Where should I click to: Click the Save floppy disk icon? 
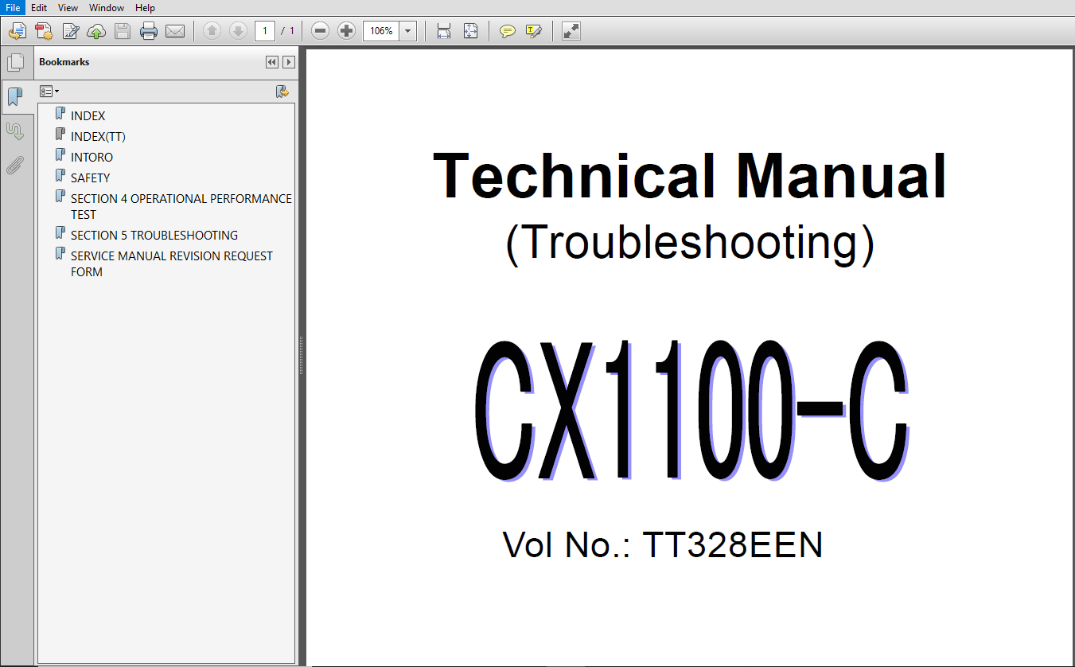tap(123, 31)
